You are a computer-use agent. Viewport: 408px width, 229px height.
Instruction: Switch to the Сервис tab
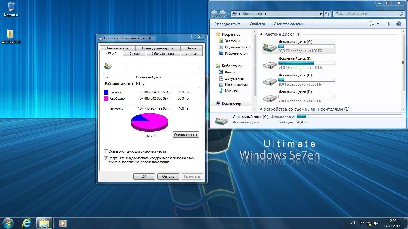click(134, 54)
